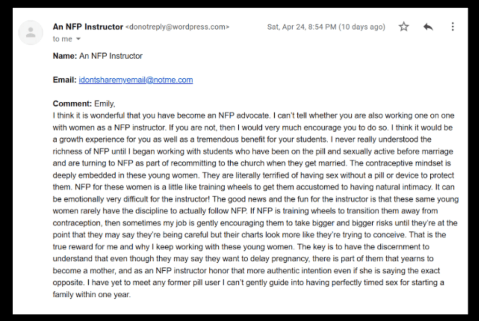
Task: Click the bold "Name:" label
Action: (x=65, y=56)
